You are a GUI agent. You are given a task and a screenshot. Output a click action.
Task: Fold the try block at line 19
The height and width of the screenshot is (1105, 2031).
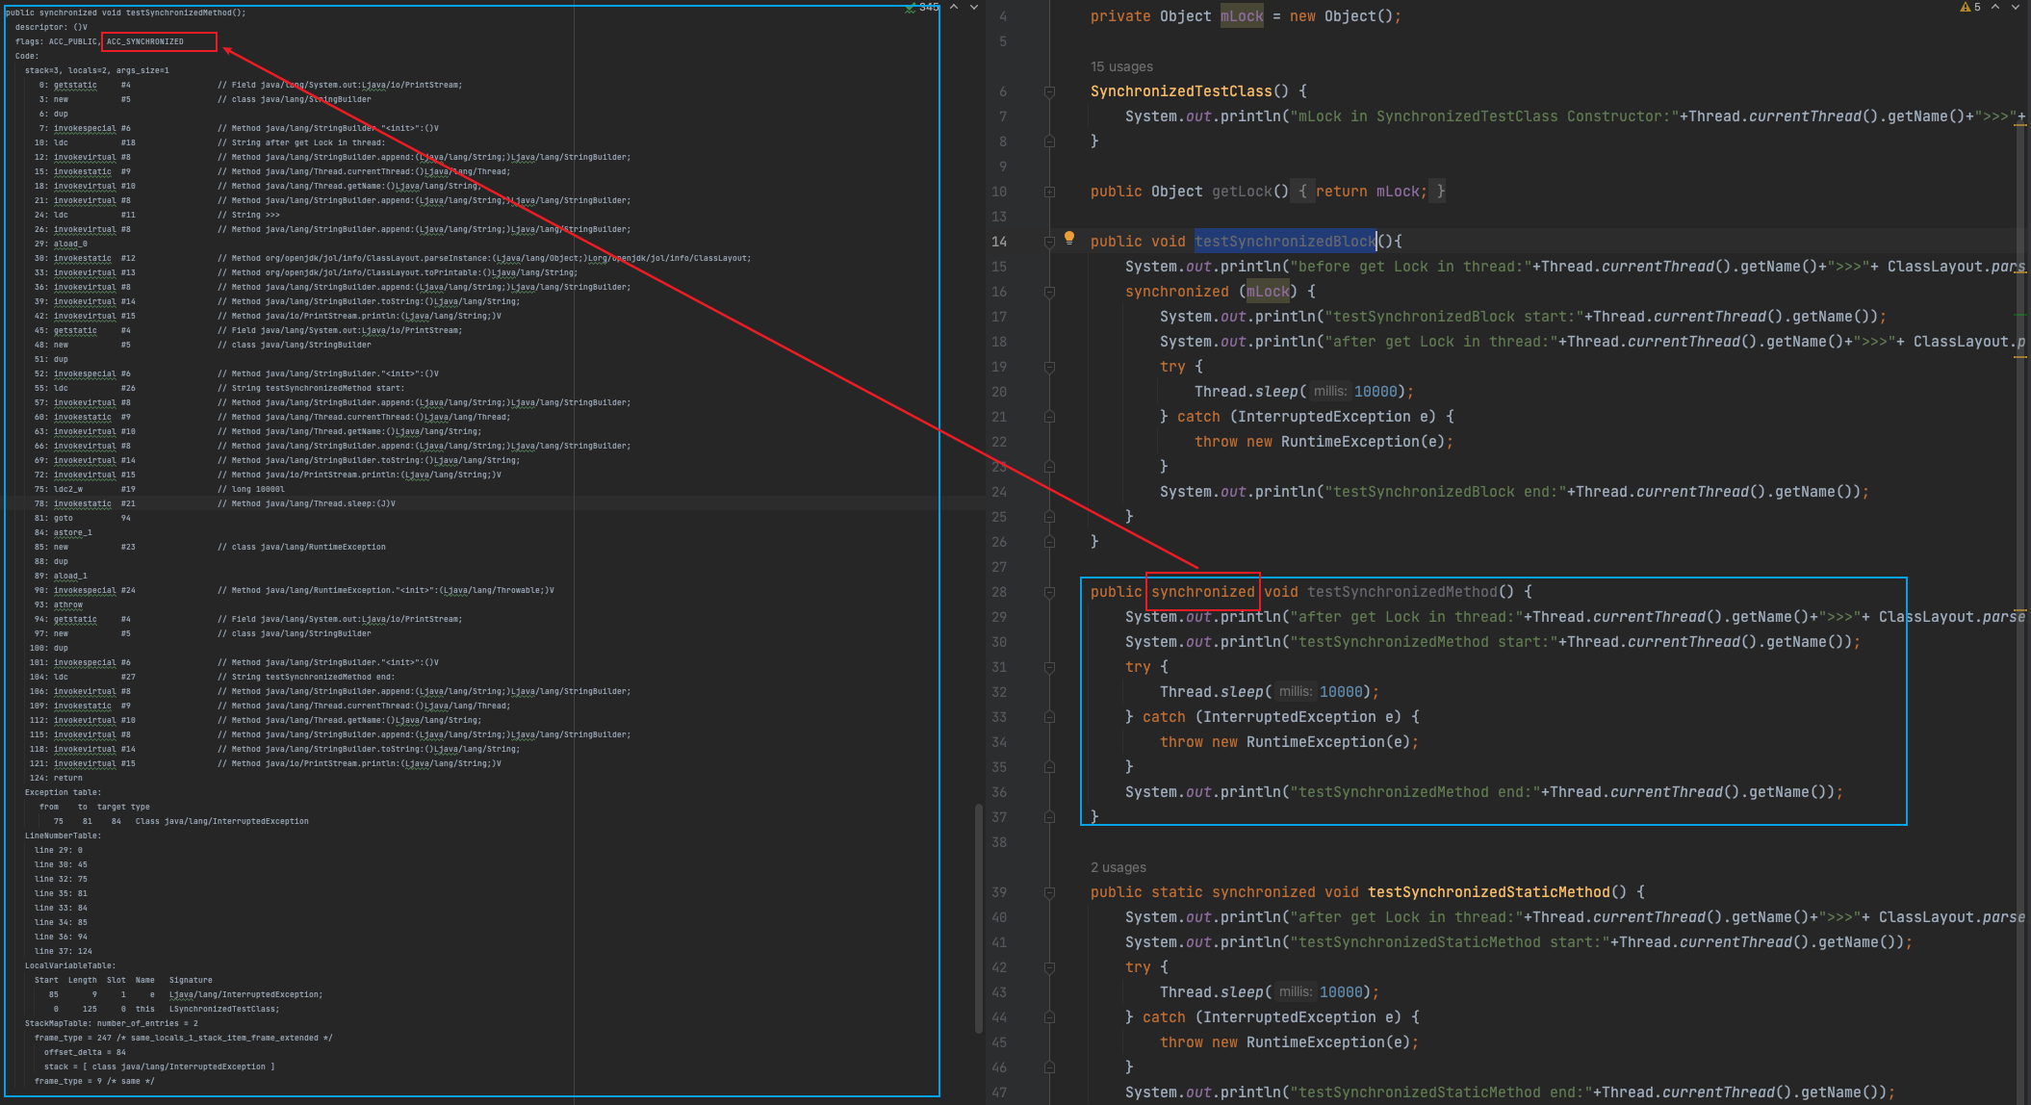pyautogui.click(x=1049, y=368)
